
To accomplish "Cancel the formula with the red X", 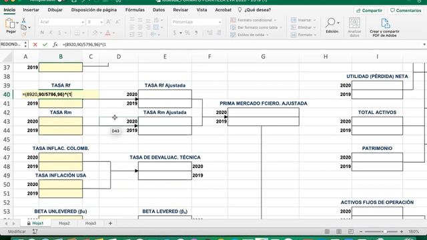I will coord(35,45).
